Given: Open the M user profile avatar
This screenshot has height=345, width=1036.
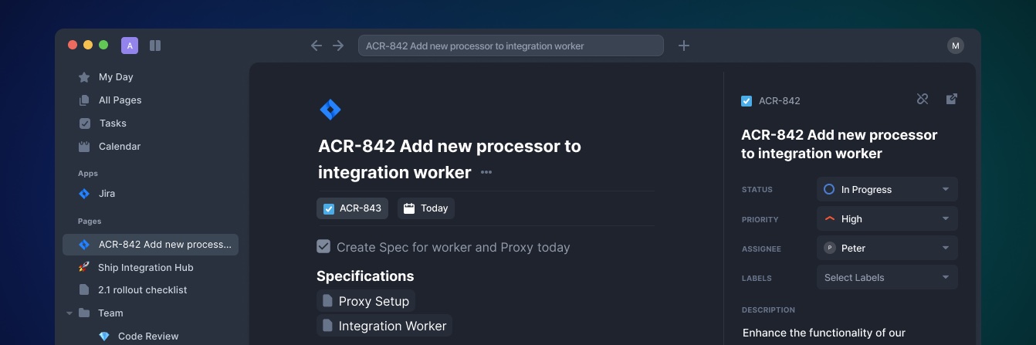Looking at the screenshot, I should 956,46.
